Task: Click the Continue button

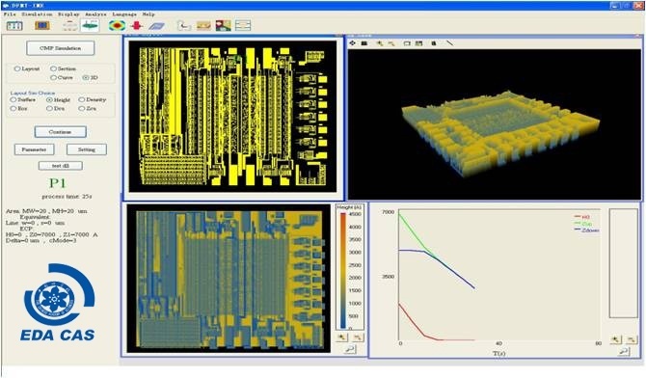Action: (60, 132)
